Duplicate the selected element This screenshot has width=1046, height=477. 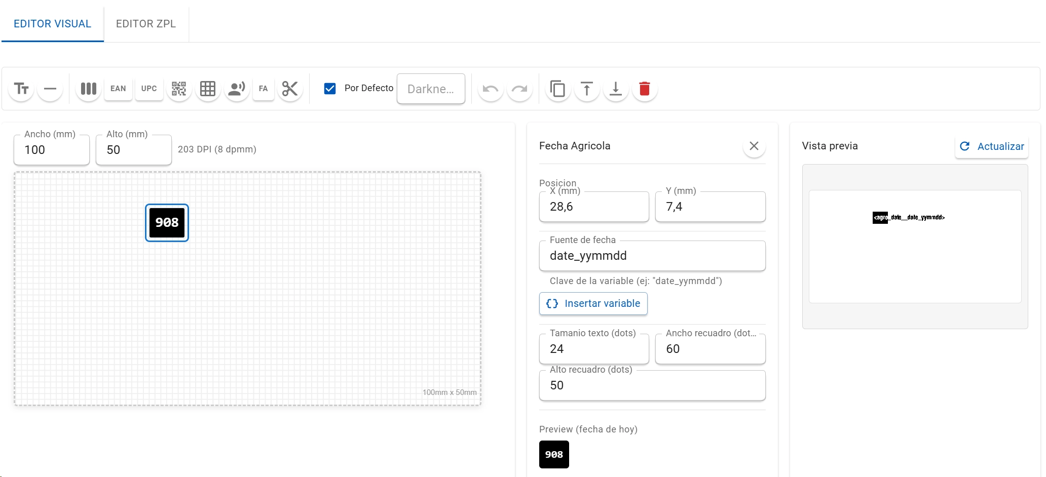(558, 89)
